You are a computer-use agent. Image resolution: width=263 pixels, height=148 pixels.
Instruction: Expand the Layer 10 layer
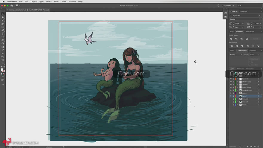(x=237, y=79)
